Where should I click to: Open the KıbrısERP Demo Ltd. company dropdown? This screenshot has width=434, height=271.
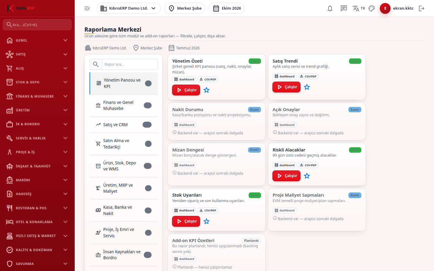(x=128, y=8)
